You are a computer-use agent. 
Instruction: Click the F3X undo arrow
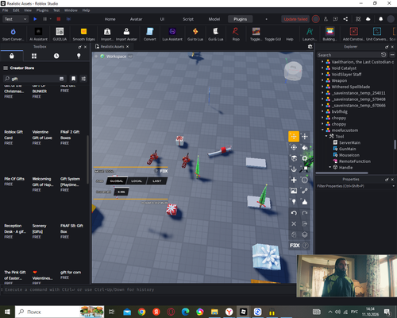click(x=294, y=213)
